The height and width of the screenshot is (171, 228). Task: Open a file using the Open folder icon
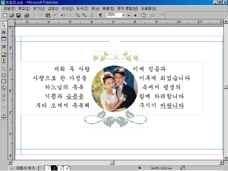click(12, 15)
